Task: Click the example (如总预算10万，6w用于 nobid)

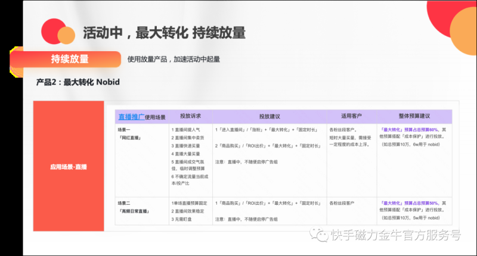Action: [411, 145]
